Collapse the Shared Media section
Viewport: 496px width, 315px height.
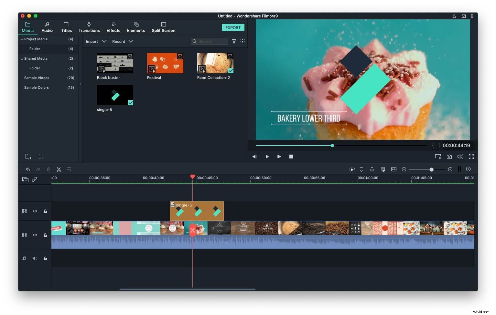22,58
